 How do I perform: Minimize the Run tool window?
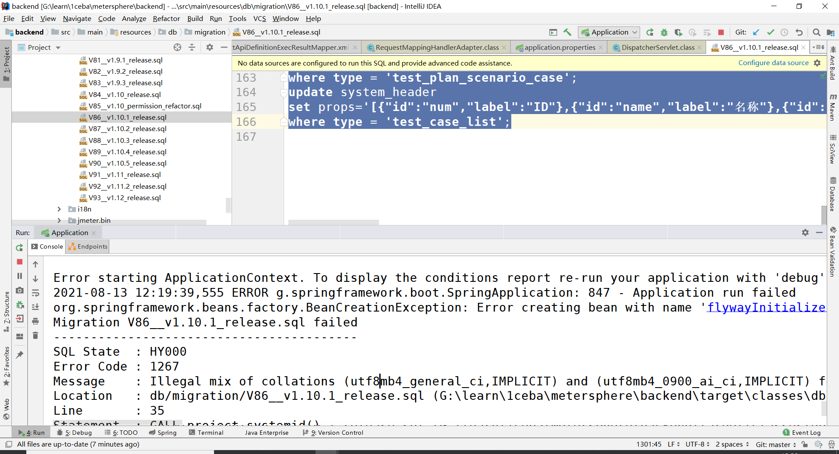click(819, 232)
